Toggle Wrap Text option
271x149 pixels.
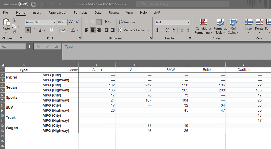pyautogui.click(x=128, y=22)
